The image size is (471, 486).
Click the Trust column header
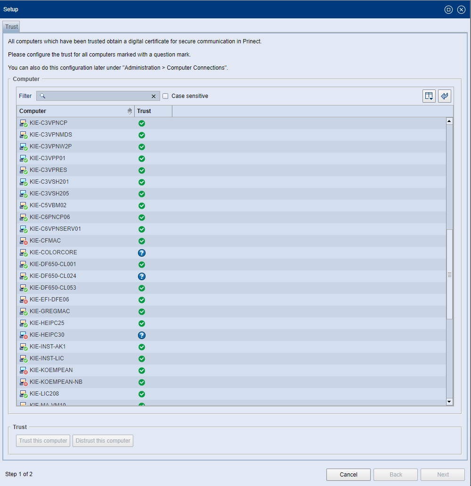[x=153, y=111]
